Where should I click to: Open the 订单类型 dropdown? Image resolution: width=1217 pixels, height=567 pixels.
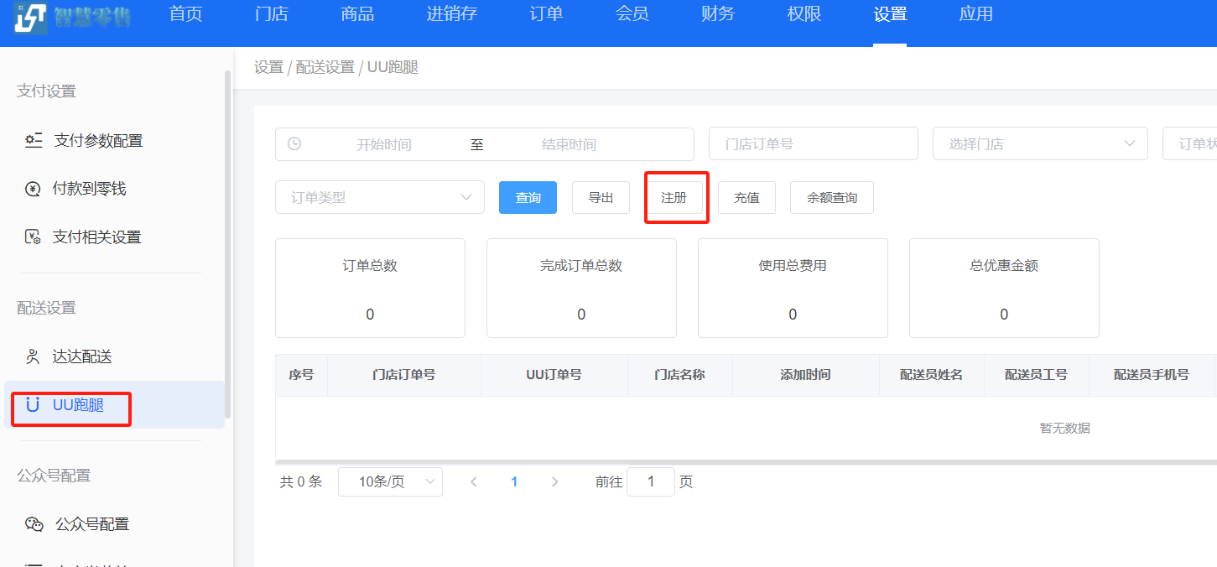[x=380, y=197]
